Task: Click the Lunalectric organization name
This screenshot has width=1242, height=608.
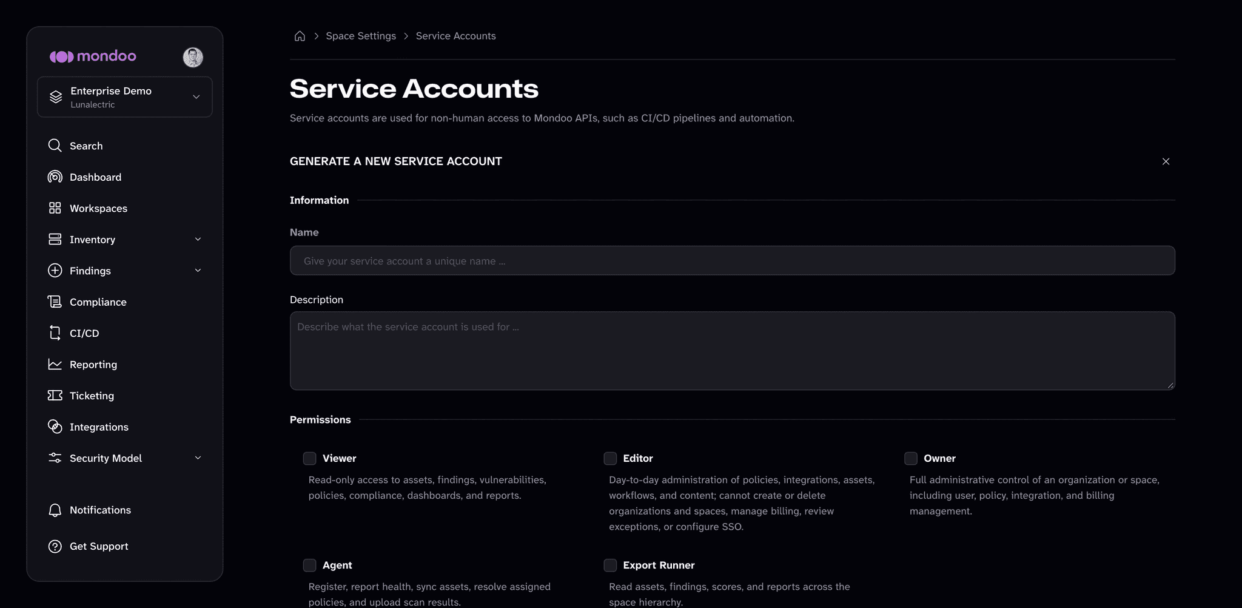Action: click(92, 104)
